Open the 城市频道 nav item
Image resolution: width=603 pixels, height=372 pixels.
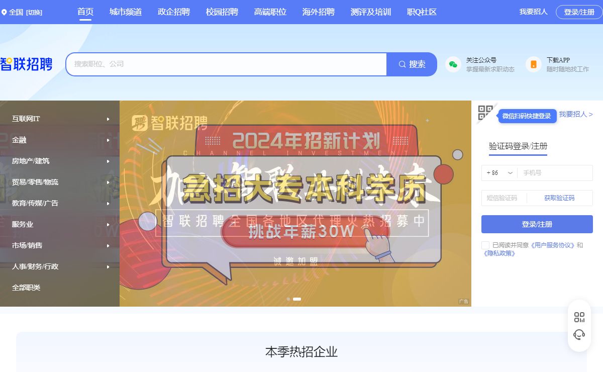pos(126,12)
